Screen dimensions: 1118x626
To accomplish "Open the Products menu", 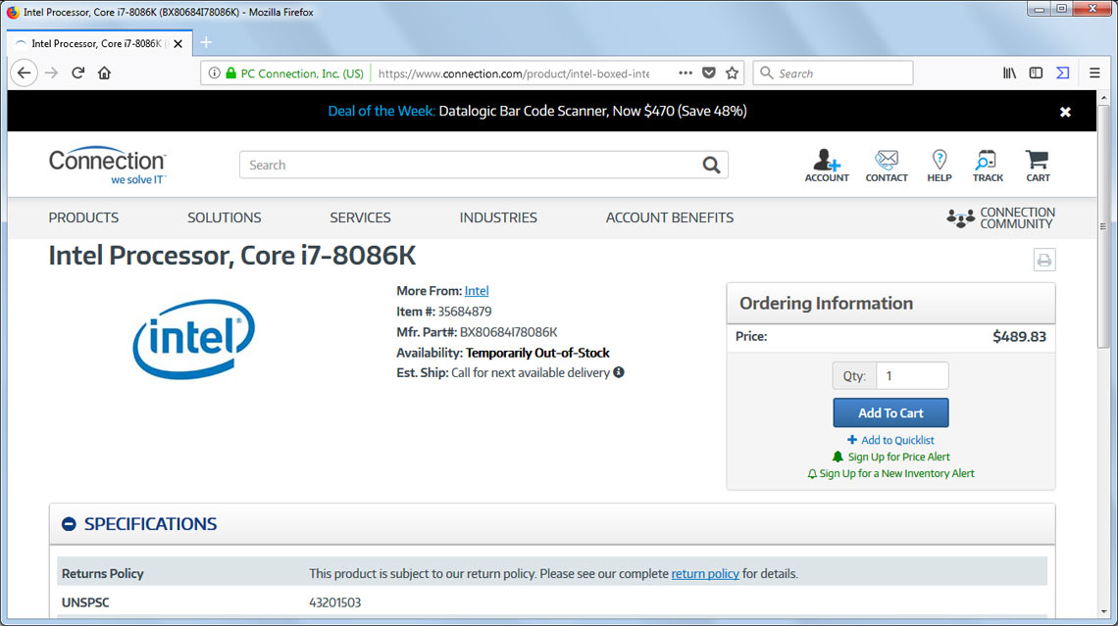I will point(83,217).
